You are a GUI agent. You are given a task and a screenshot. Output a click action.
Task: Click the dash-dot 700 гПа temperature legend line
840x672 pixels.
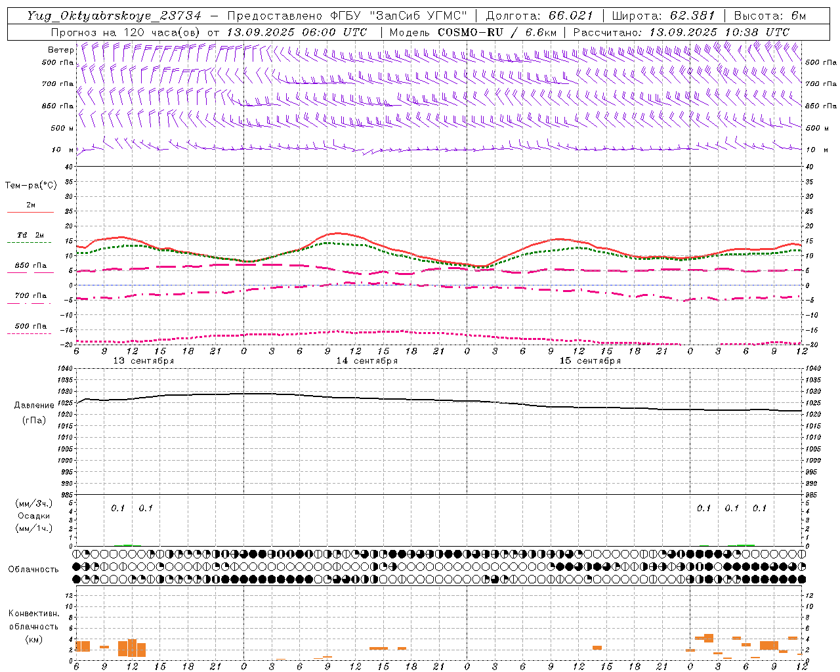click(x=29, y=303)
